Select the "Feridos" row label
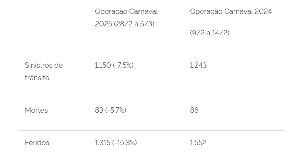Viewport: 298px width, 158px height. pyautogui.click(x=37, y=143)
